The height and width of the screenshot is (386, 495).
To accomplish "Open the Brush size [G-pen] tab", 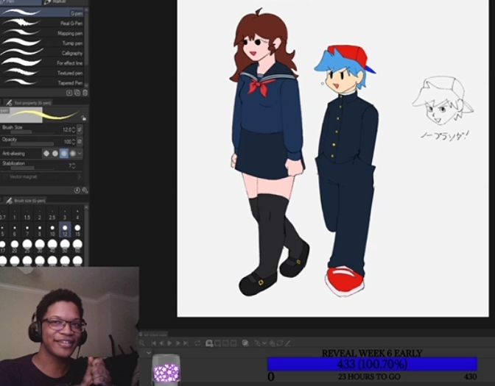I will point(26,201).
